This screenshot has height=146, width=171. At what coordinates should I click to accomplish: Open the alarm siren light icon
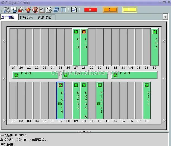coord(28,10)
